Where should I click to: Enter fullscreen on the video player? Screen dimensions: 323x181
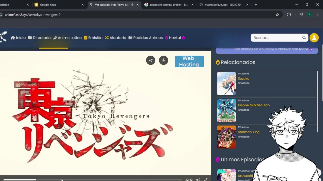(206, 179)
